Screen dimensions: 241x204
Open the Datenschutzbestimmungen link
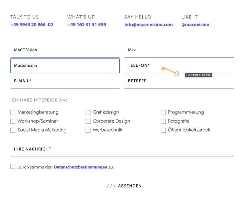[81, 167]
